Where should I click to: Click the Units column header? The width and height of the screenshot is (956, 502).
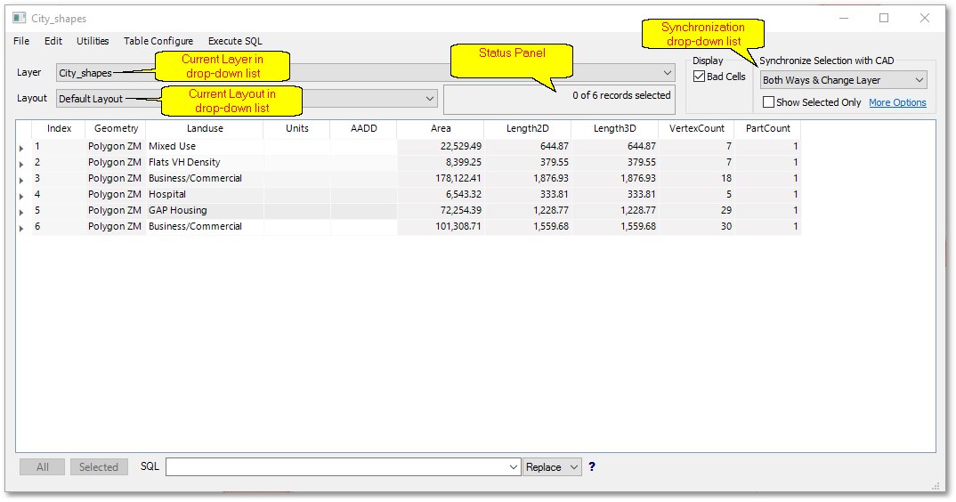[x=297, y=128]
